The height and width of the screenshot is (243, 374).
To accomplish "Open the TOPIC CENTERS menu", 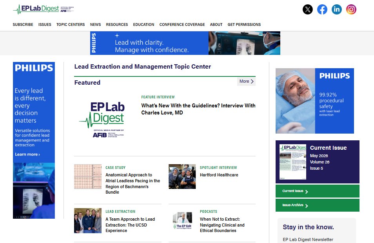I will [x=71, y=25].
